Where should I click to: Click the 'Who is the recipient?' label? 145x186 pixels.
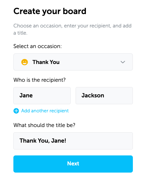[40, 80]
